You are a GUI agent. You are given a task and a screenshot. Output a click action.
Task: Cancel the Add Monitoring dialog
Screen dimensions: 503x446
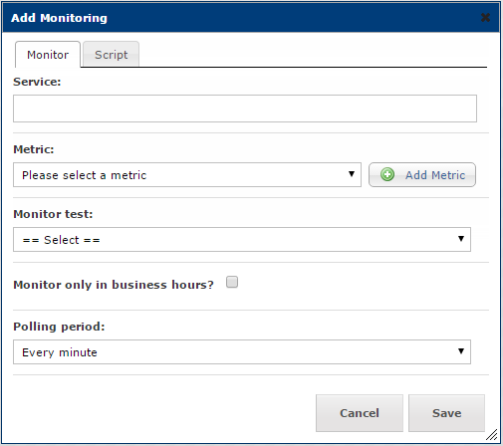tap(360, 413)
